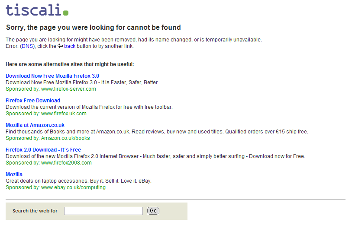Click the left arrow icon before back
This screenshot has height=228, width=352.
click(x=60, y=46)
